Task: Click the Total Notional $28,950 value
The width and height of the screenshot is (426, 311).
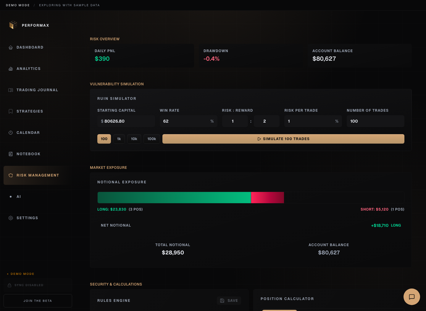Action: 173,253
